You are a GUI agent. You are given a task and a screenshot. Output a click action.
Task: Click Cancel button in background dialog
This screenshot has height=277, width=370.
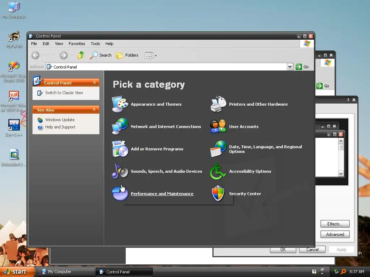312,250
